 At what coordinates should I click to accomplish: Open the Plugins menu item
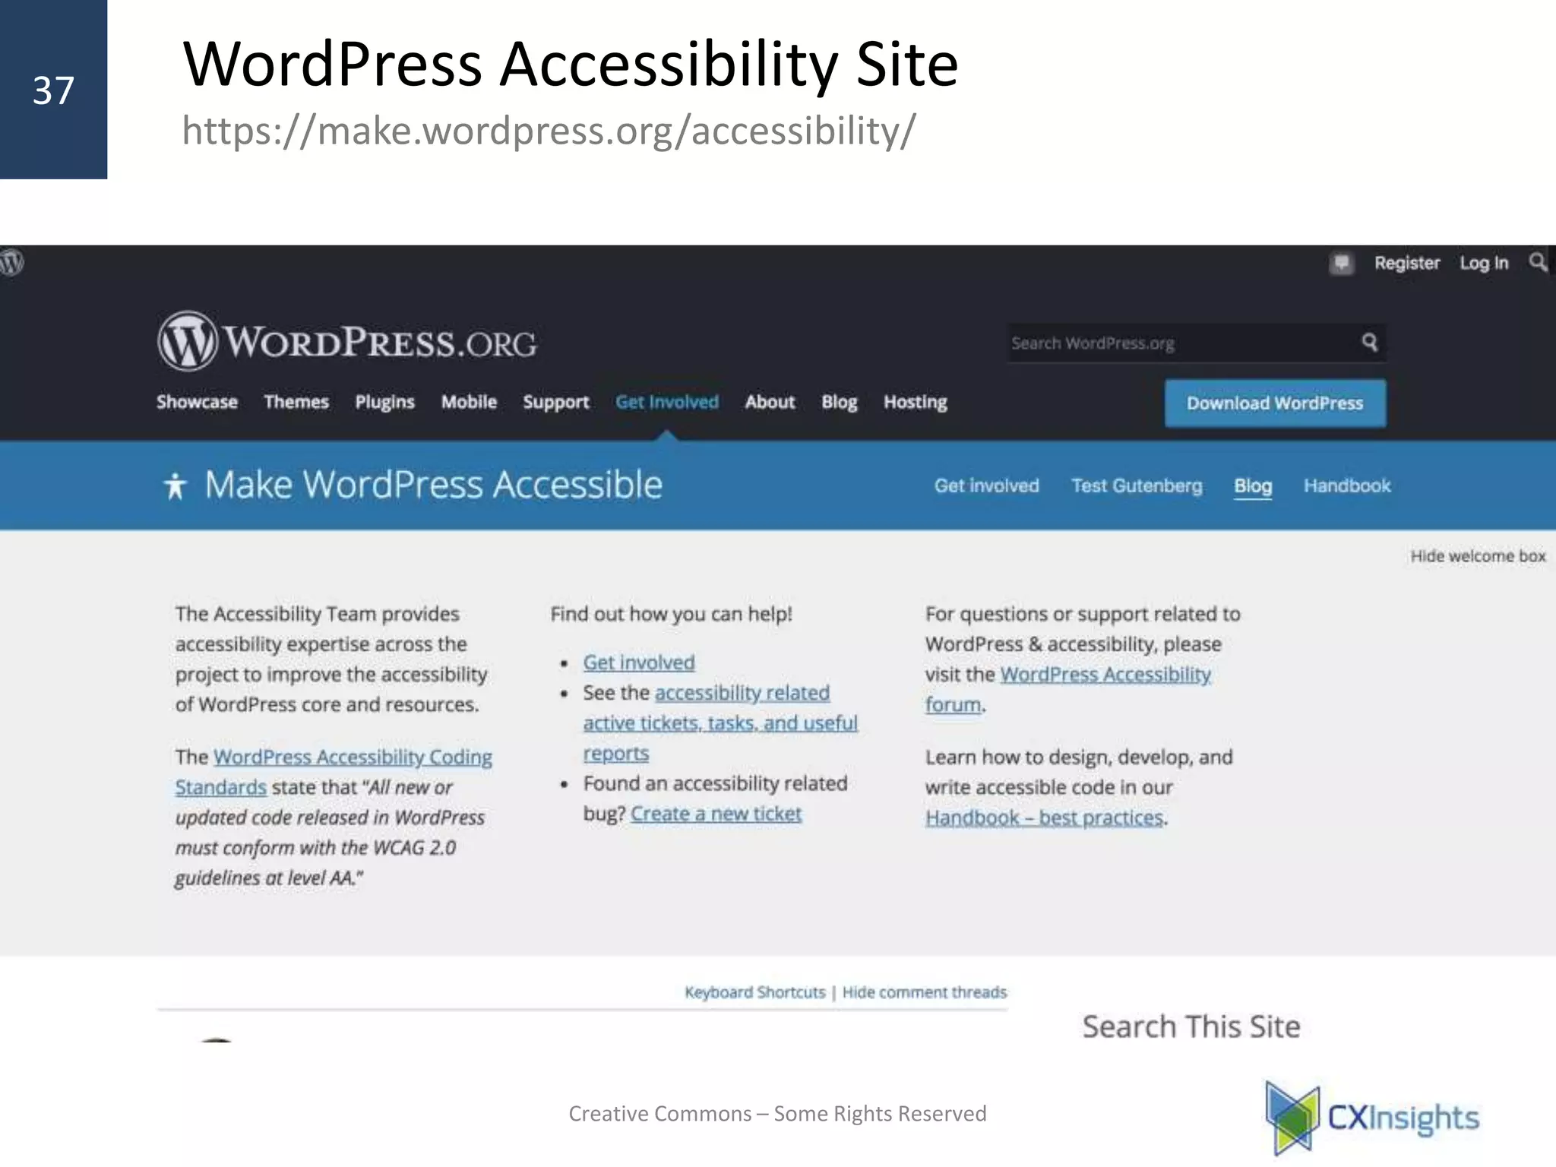[385, 403]
